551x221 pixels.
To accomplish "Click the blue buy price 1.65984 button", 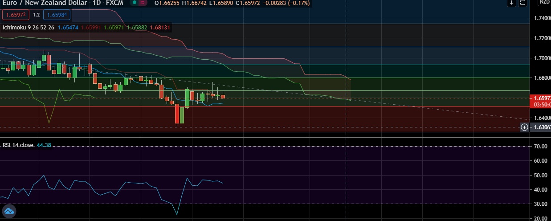I will [57, 15].
